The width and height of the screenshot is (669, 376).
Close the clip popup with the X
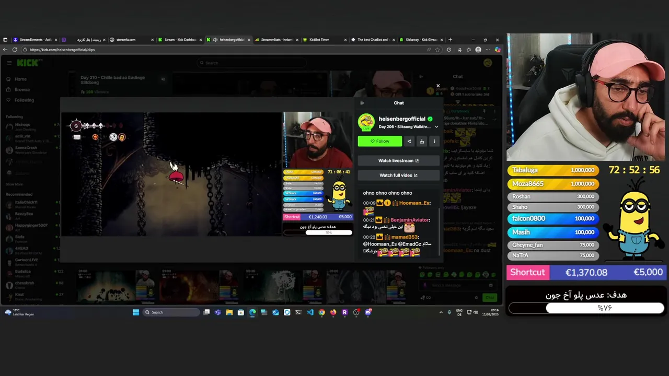(438, 86)
